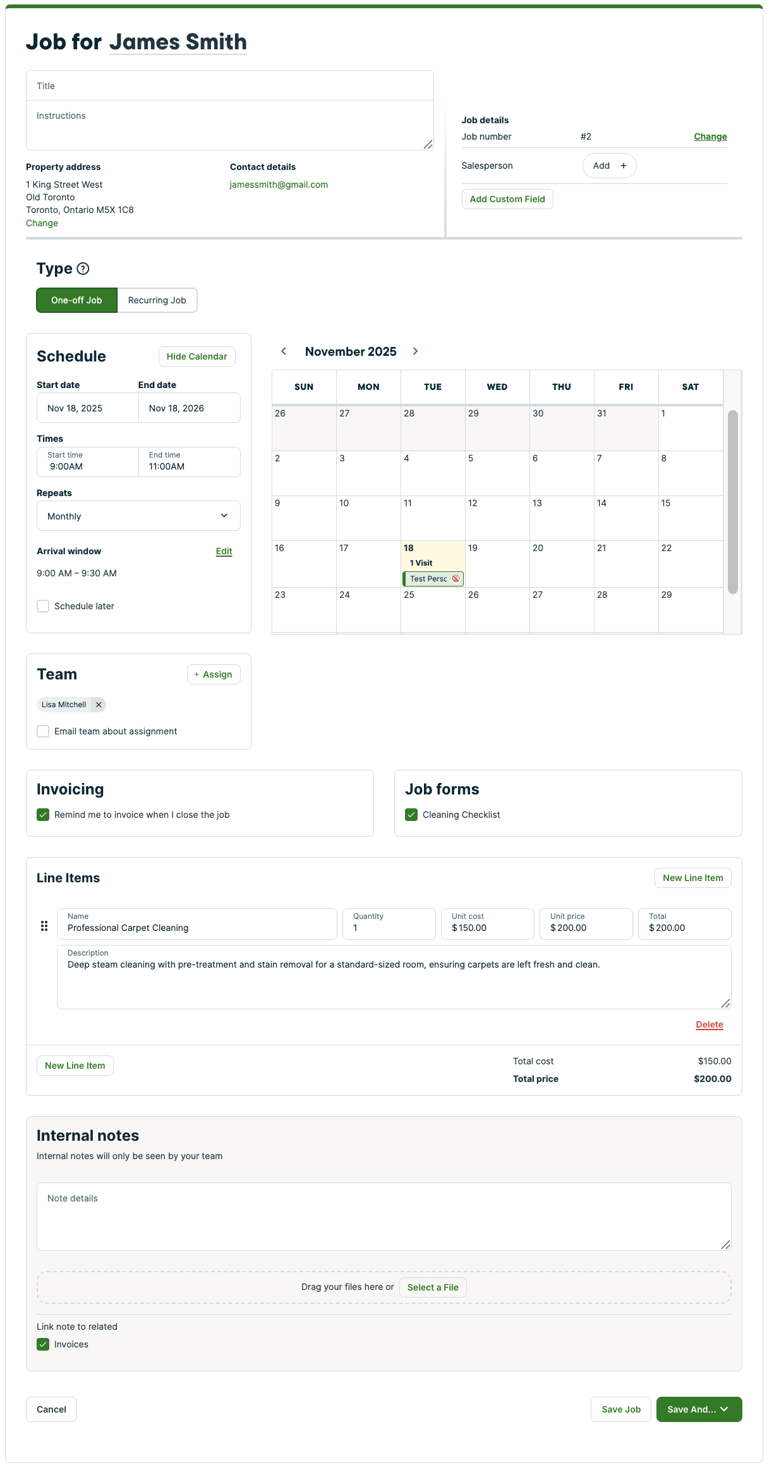Click the line item drag handle
This screenshot has width=767, height=1465.
(44, 926)
